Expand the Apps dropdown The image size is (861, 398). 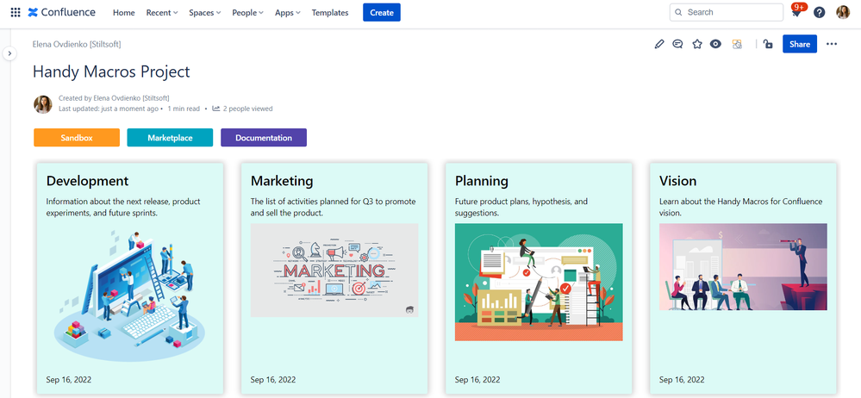(288, 13)
